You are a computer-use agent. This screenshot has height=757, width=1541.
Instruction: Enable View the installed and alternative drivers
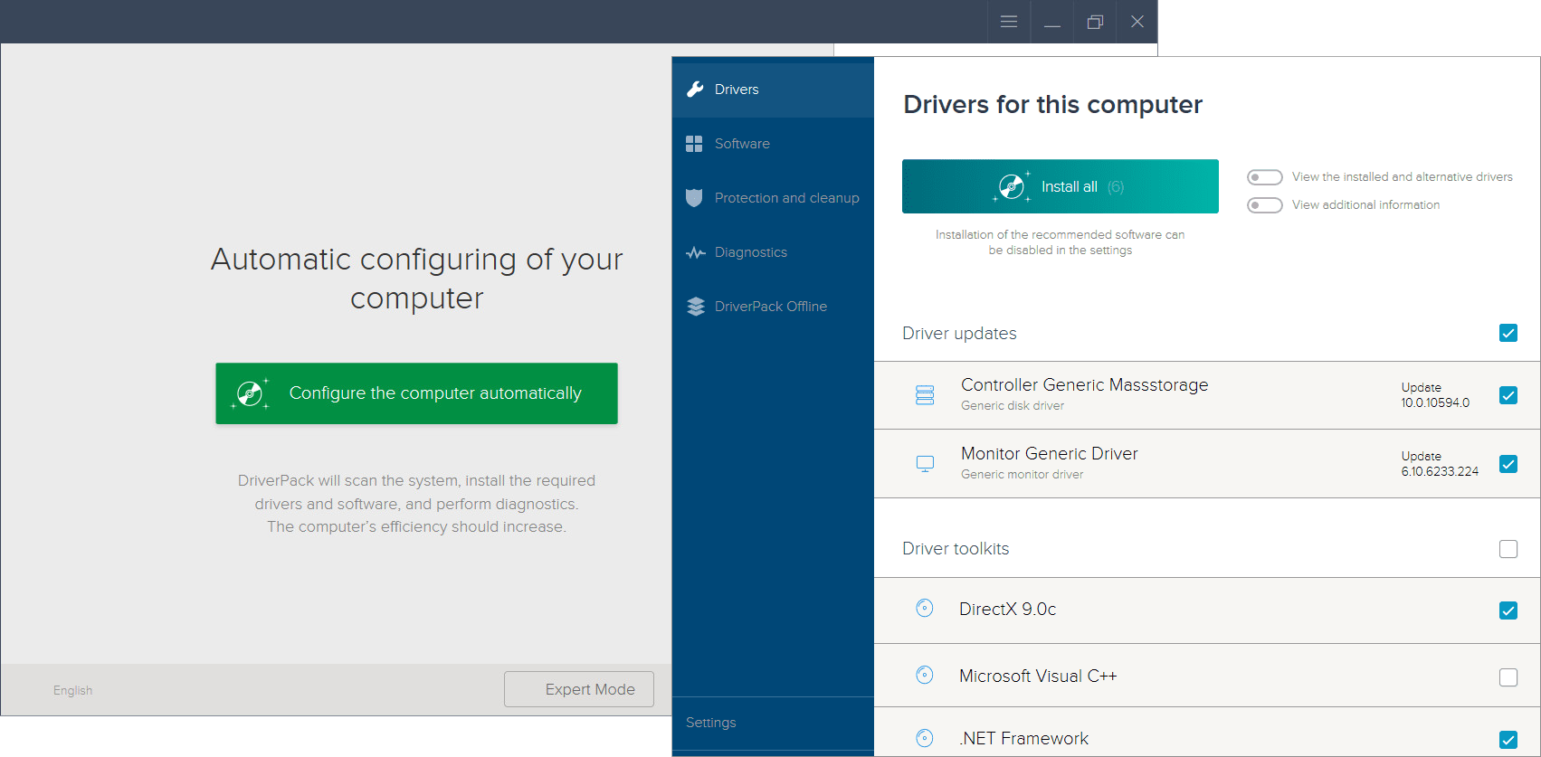(x=1265, y=177)
